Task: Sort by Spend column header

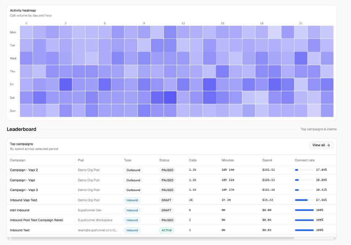Action: pyautogui.click(x=267, y=160)
